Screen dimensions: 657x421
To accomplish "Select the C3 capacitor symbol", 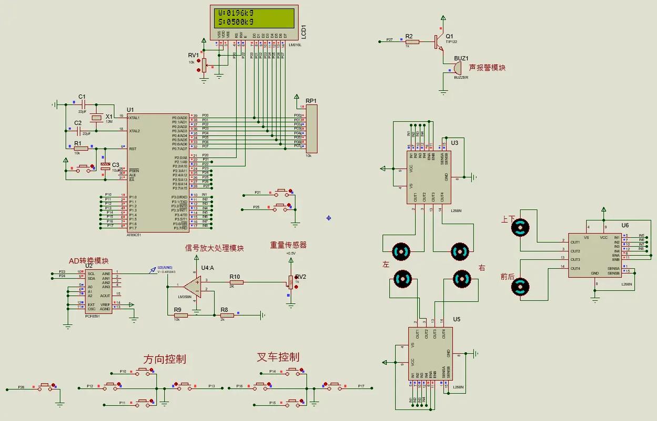I will click(105, 166).
